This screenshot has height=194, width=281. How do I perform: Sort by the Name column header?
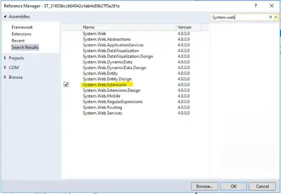click(129, 27)
